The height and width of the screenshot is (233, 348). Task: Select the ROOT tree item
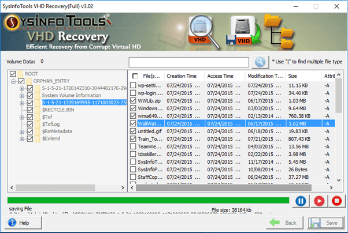coord(31,74)
